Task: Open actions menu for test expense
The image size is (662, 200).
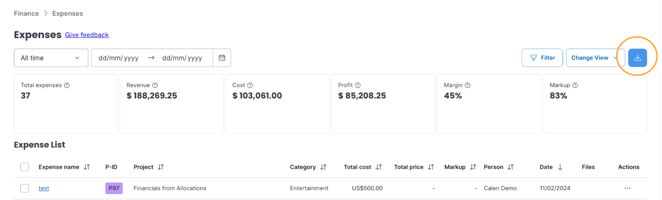Action: point(627,188)
